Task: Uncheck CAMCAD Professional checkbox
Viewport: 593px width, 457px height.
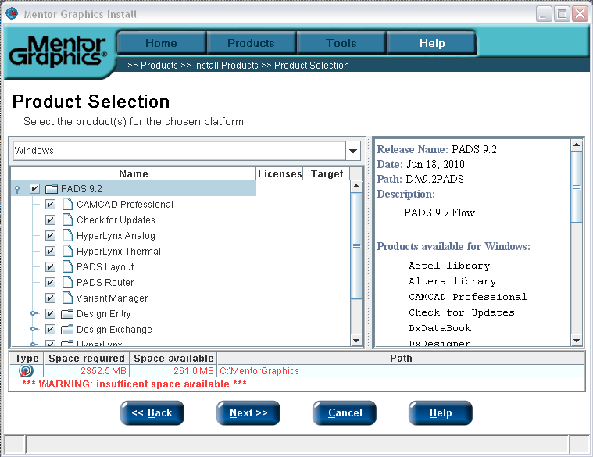Action: click(50, 205)
